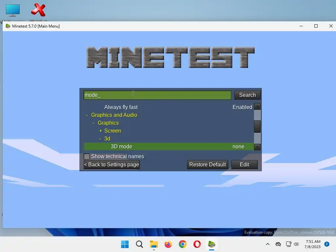Image resolution: width=336 pixels, height=252 pixels.
Task: Launch Firefox from the taskbar
Action: (168, 244)
